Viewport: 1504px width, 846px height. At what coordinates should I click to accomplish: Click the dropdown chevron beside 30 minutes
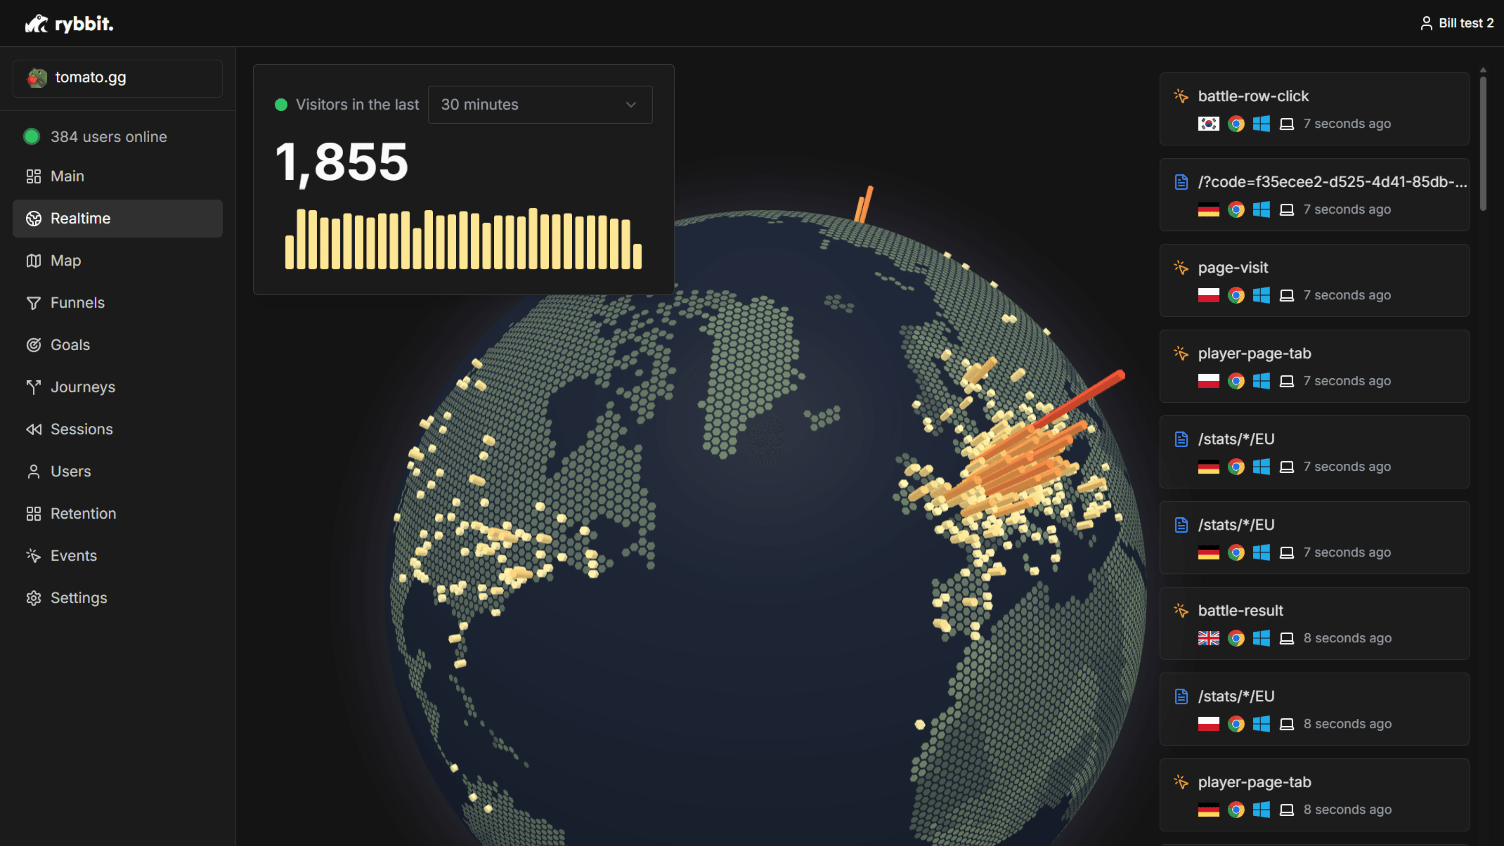631,105
